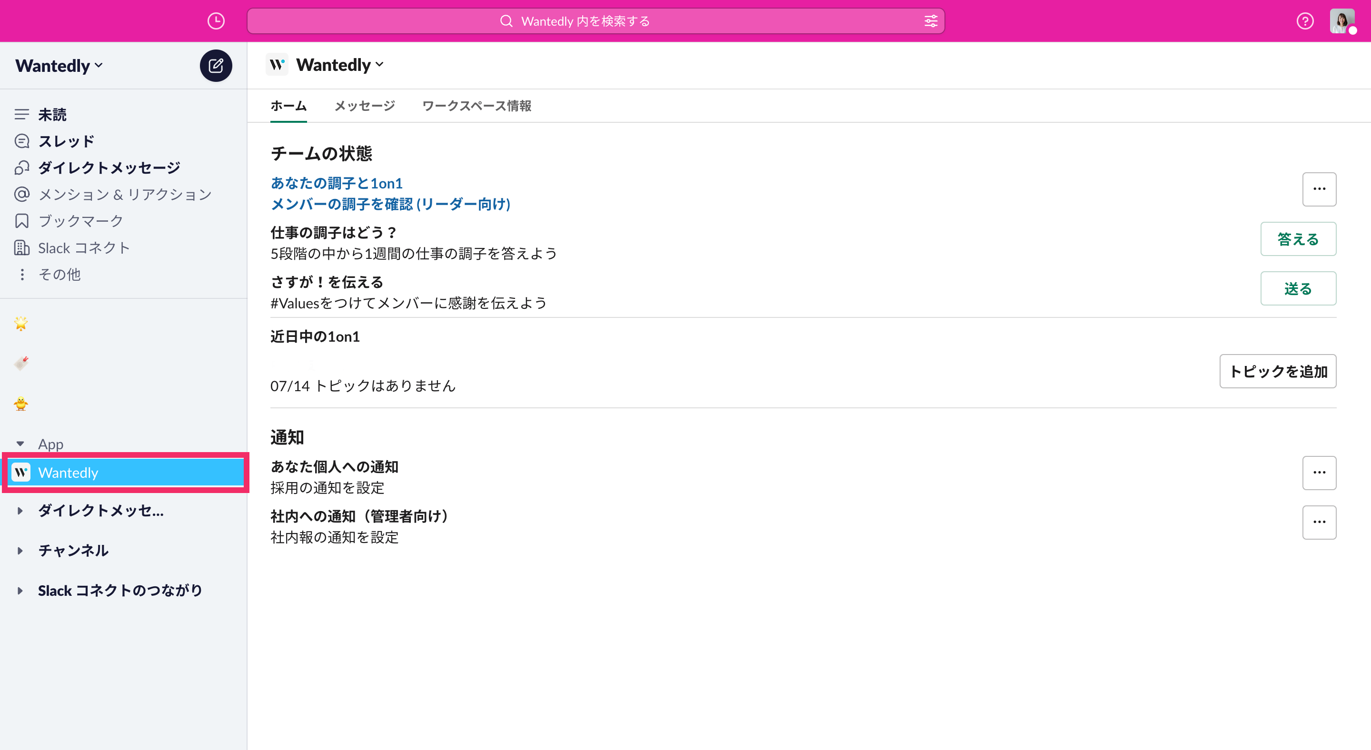Switch to the ホーム tab
The width and height of the screenshot is (1371, 750).
[288, 106]
